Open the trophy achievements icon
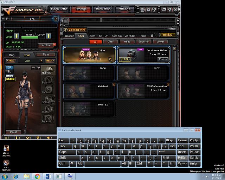The width and height of the screenshot is (225, 180). pyautogui.click(x=154, y=10)
